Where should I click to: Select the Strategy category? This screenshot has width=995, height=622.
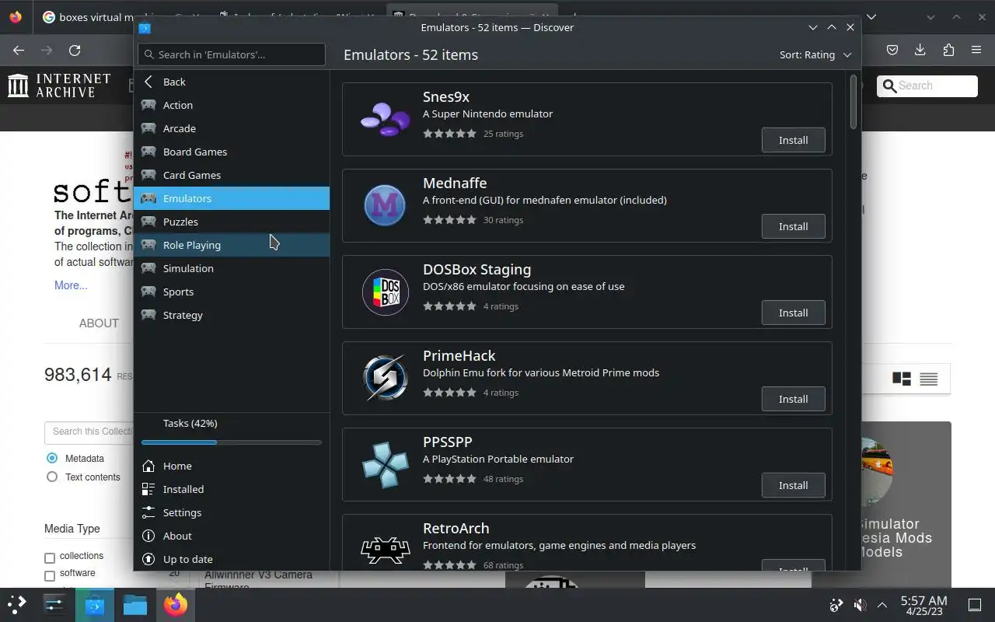[232, 315]
